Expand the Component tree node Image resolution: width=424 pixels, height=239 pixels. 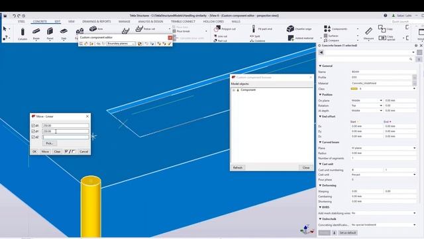[234, 90]
